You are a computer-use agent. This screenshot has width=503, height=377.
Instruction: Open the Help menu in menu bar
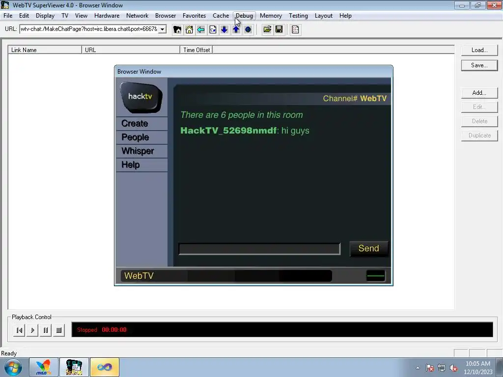345,16
